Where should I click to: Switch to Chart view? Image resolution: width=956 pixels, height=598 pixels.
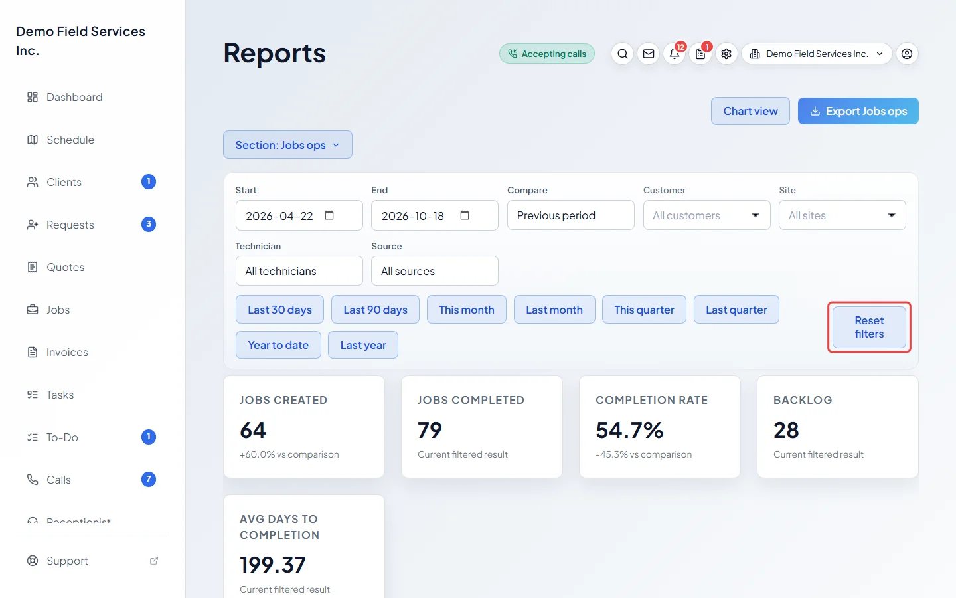750,111
